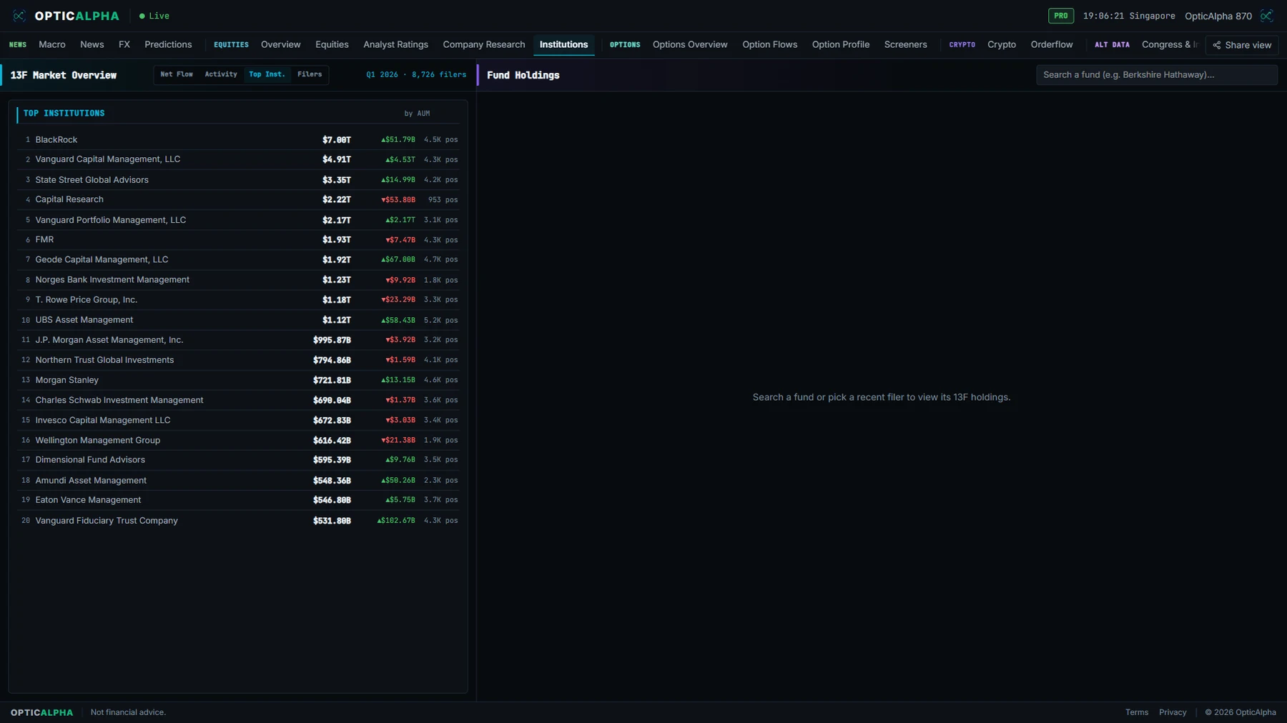Select Dimensional Fund Advisors
Screen dimensions: 1287x723
coord(238,459)
